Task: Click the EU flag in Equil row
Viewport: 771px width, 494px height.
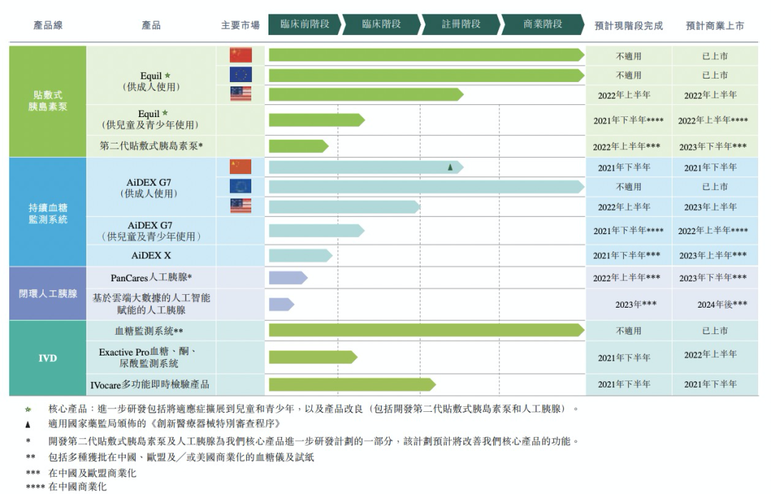Action: tap(241, 74)
